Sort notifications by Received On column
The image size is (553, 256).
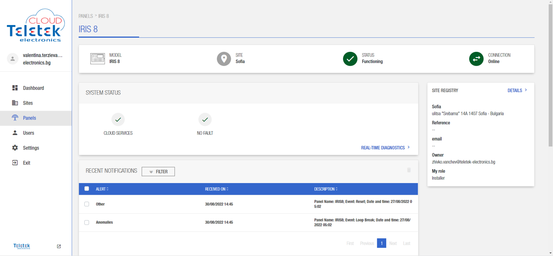pos(216,189)
